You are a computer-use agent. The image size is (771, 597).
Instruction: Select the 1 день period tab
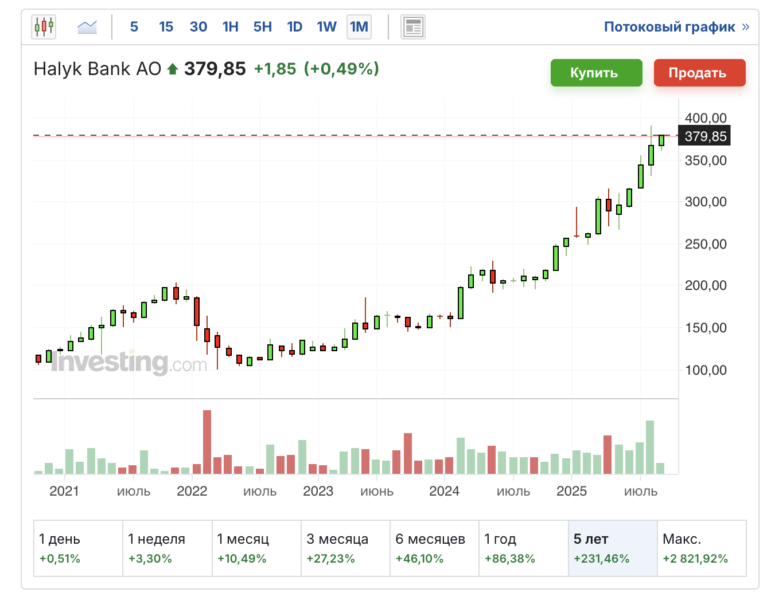click(78, 548)
